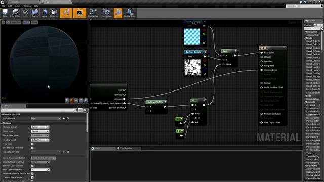Click the last preview mesh icon under sphere

(86, 100)
